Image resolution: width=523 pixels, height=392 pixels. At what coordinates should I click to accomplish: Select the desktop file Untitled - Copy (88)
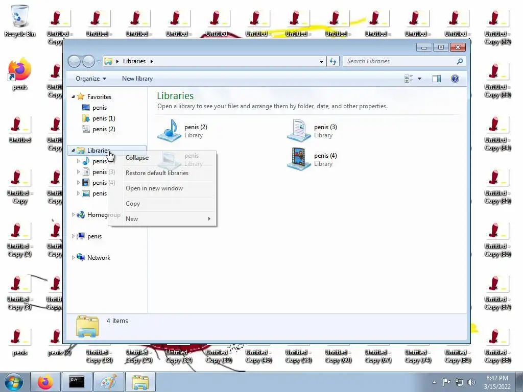[x=497, y=347]
